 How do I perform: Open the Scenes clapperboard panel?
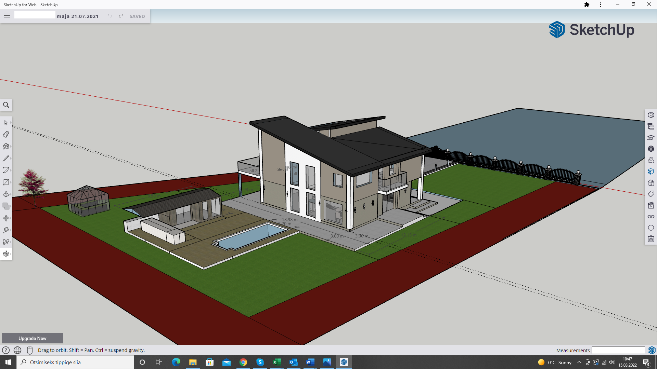(651, 205)
